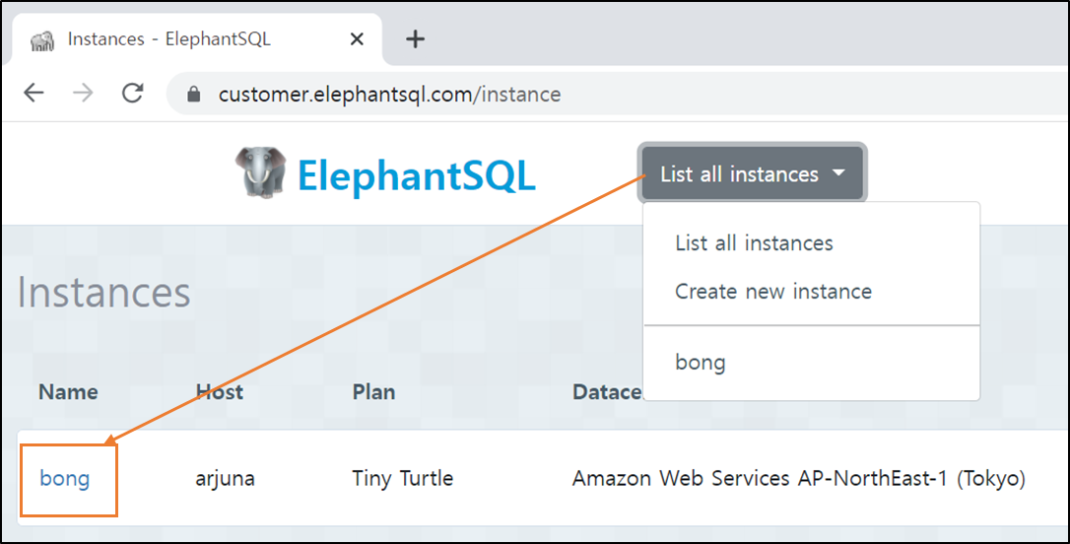Click the Tiny Turtle plan cell
The image size is (1070, 544).
click(x=403, y=478)
